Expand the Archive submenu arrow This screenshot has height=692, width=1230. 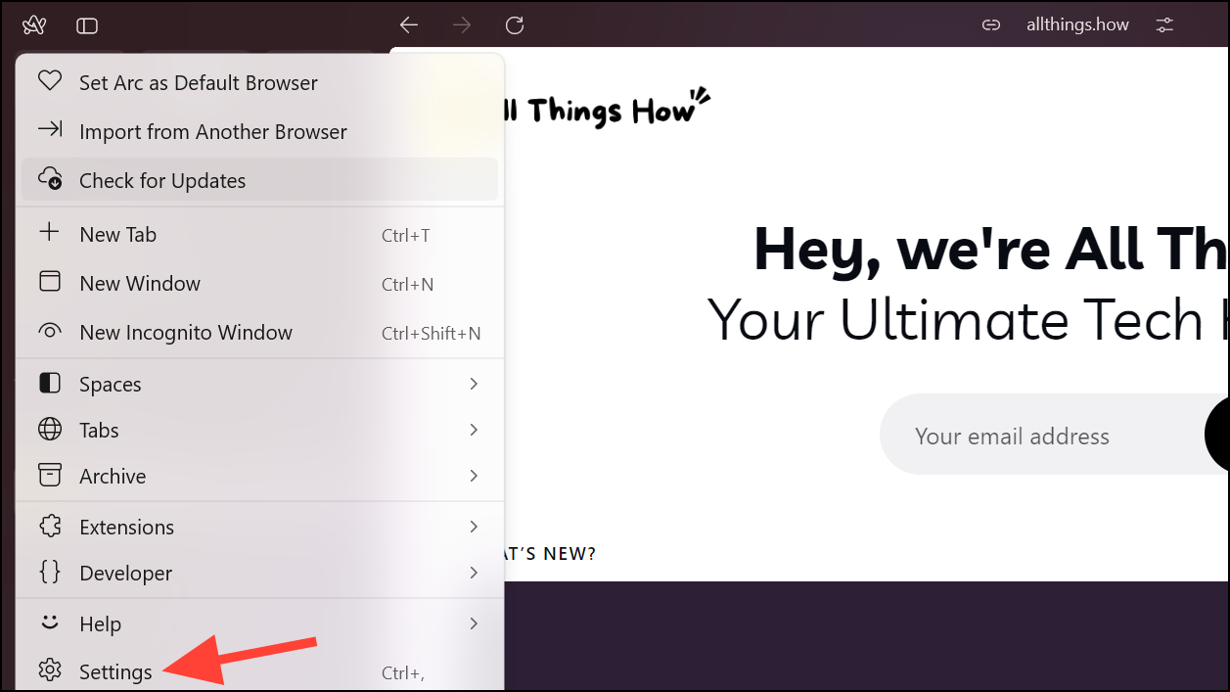click(x=474, y=476)
